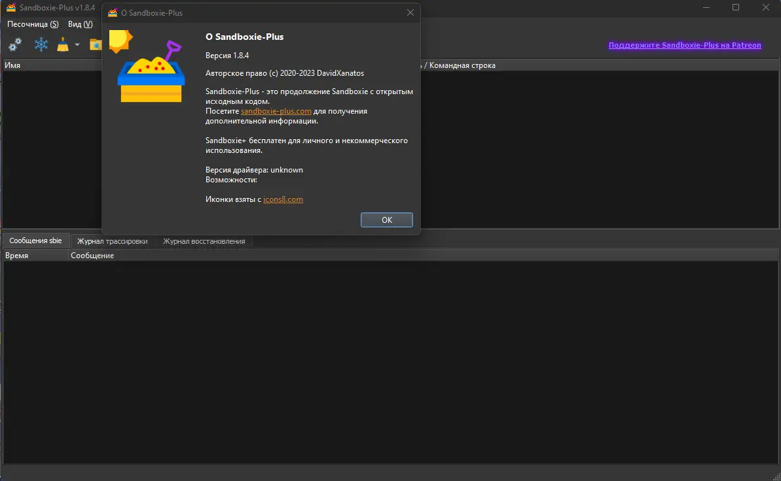Screen dimensions: 781x481
Task: Select the 'Версия 1.8.4' text
Action: (x=227, y=55)
